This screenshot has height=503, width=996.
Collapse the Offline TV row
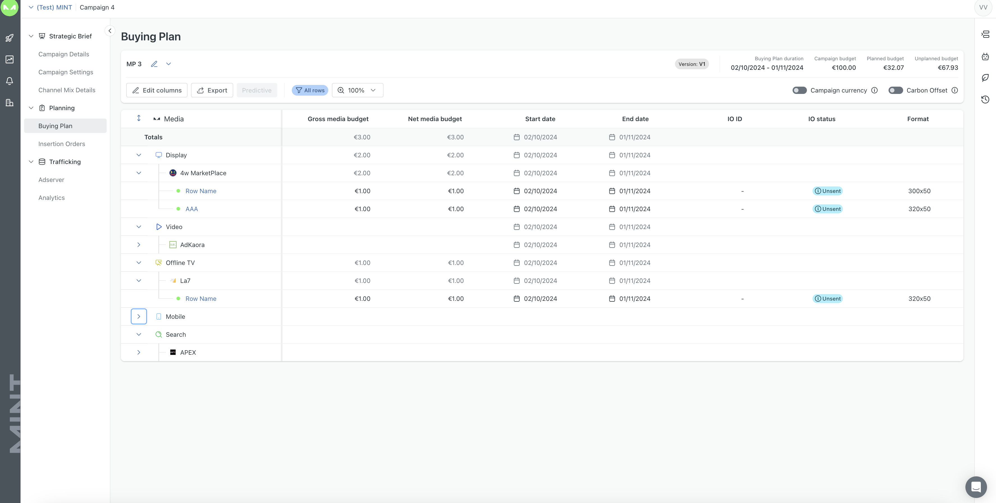[139, 263]
